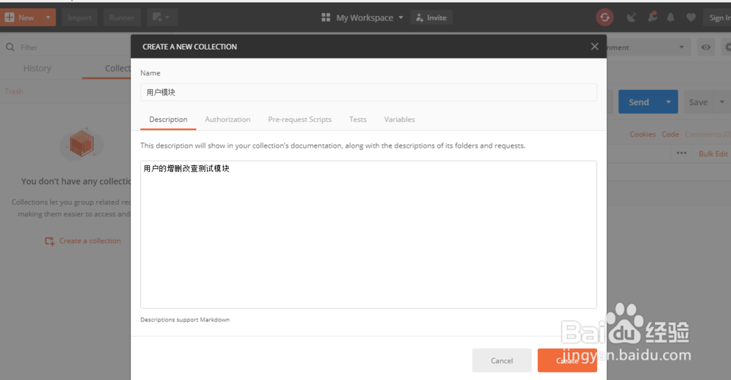The height and width of the screenshot is (380, 731).
Task: Open the environment selector dropdown
Action: click(648, 47)
